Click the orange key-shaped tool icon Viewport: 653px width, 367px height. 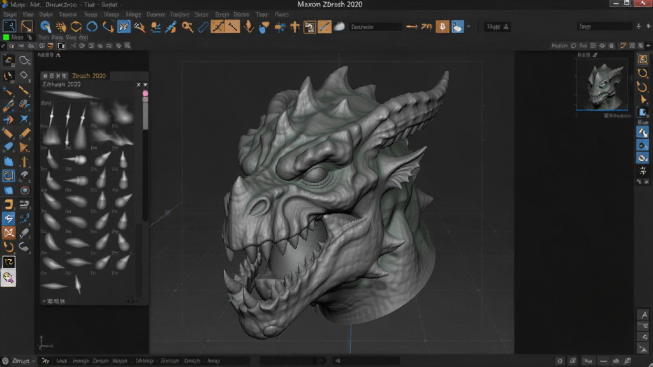[x=187, y=27]
